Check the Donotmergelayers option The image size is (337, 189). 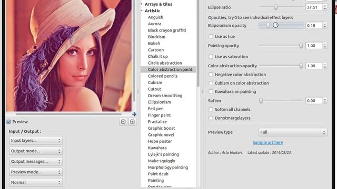pyautogui.click(x=211, y=118)
